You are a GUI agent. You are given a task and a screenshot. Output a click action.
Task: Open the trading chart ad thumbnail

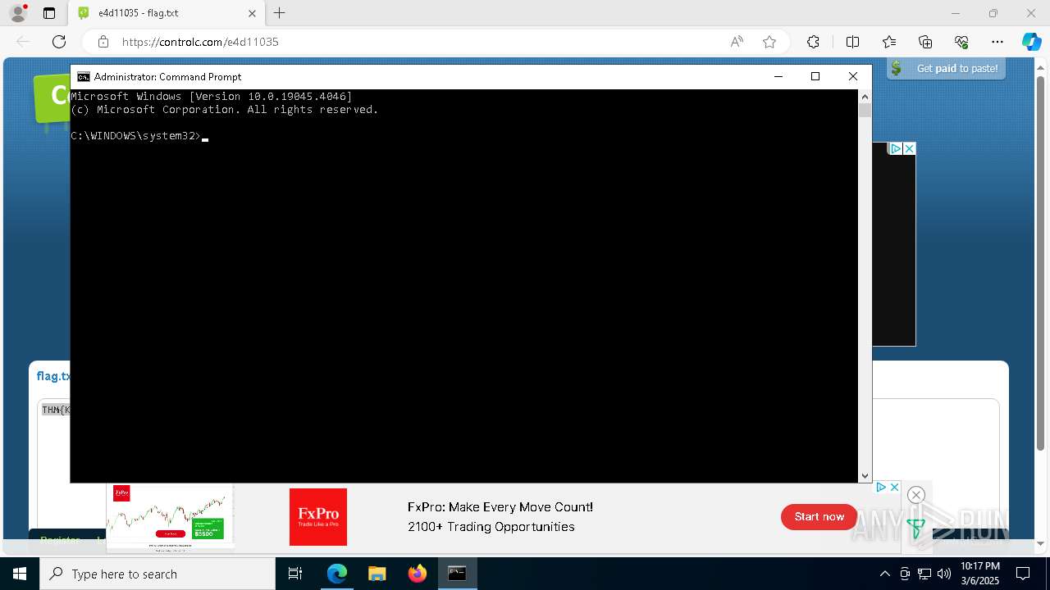170,517
